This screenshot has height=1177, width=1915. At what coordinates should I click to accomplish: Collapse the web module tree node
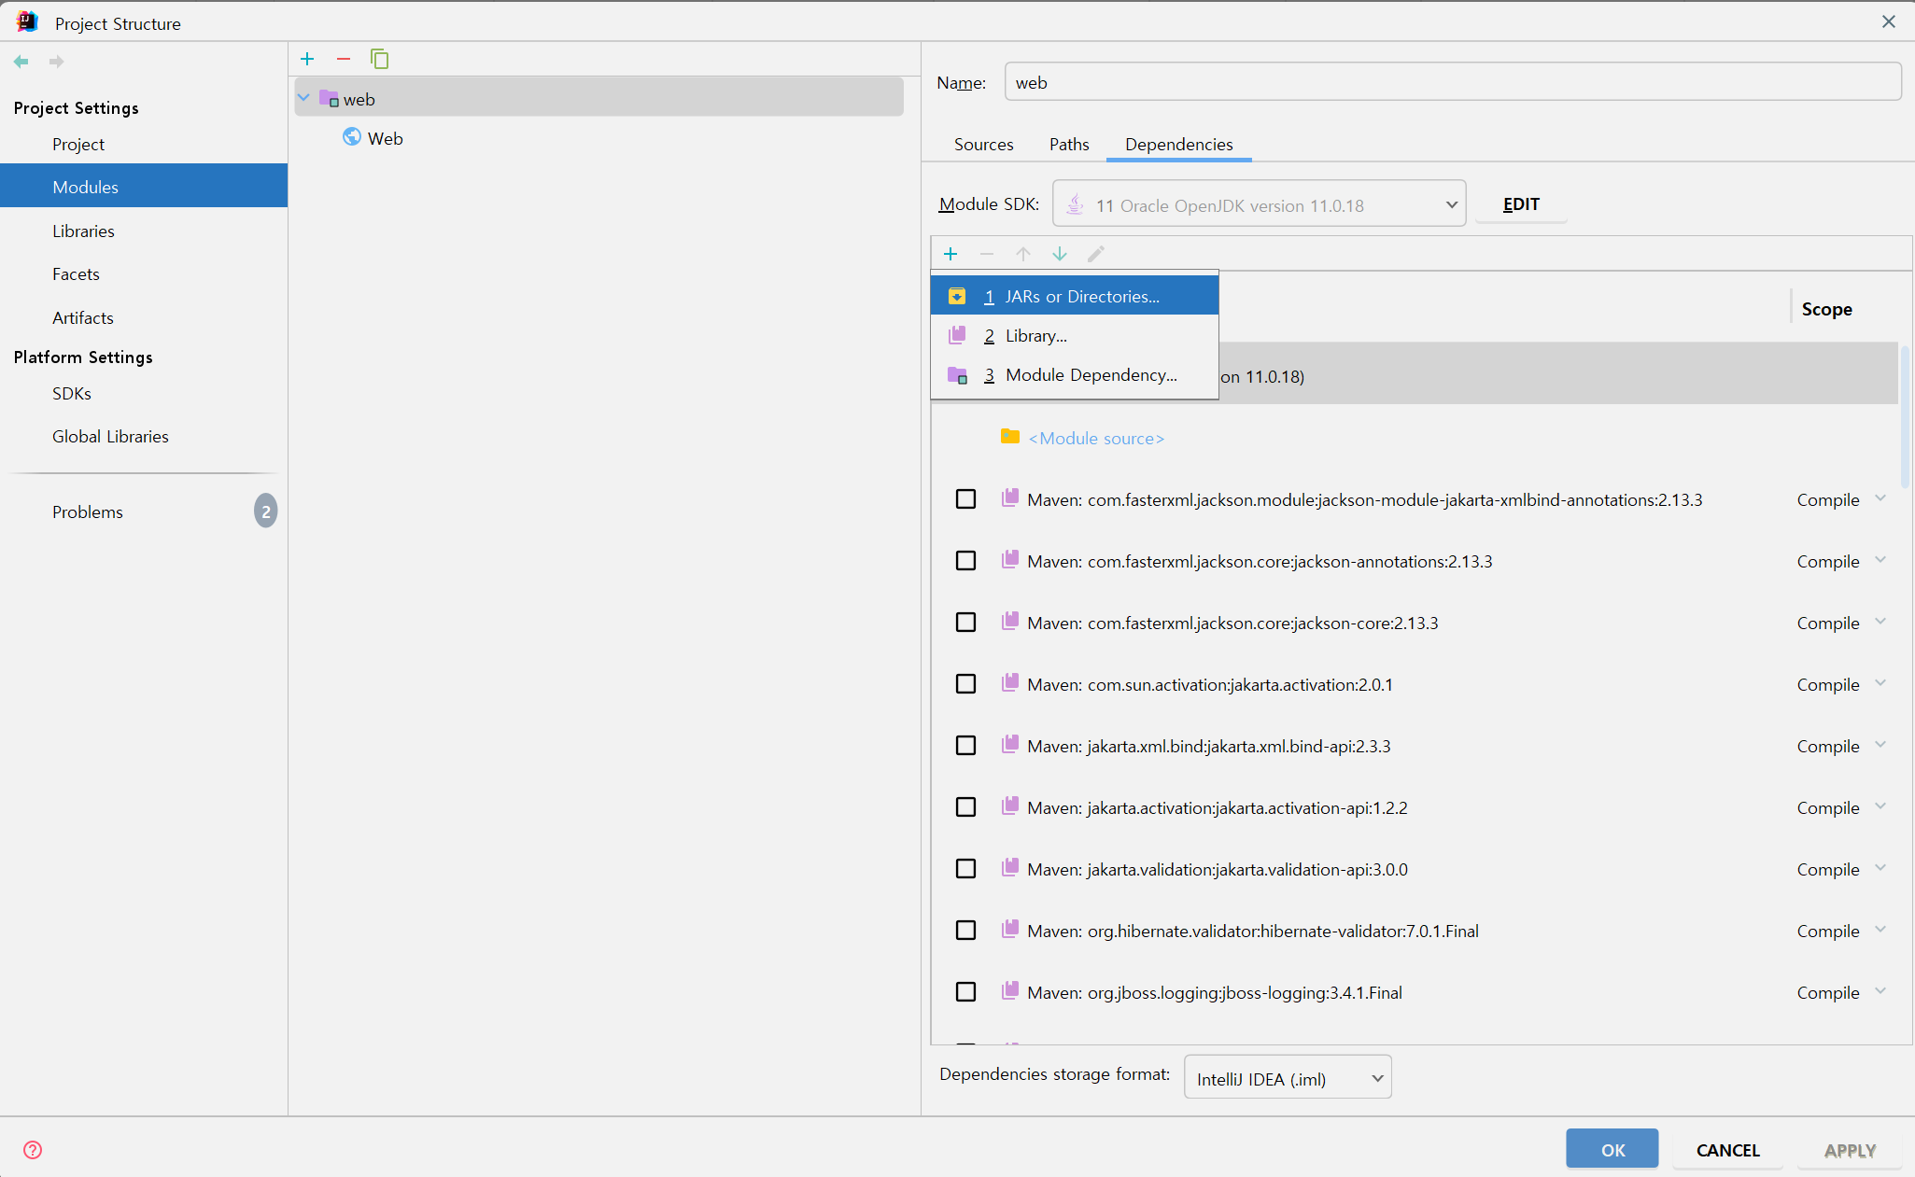tap(304, 98)
